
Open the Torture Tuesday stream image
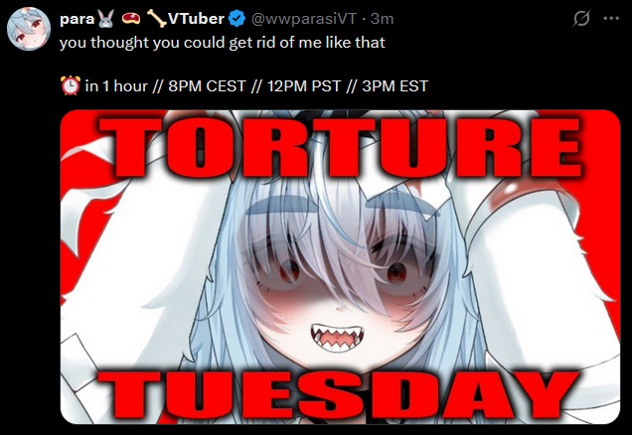click(340, 267)
